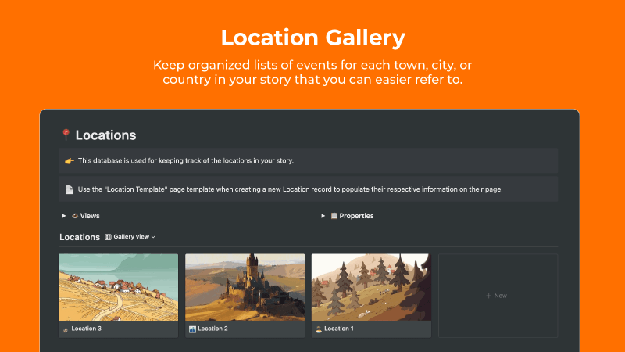Click the Location 1 page icon
625x352 pixels.
coord(318,329)
